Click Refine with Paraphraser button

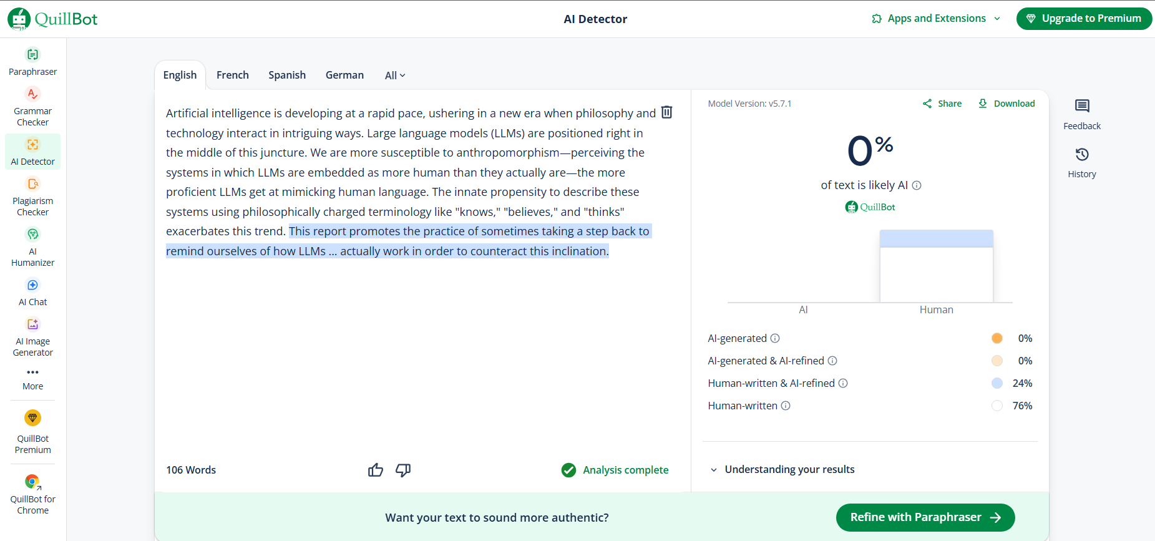pos(925,517)
